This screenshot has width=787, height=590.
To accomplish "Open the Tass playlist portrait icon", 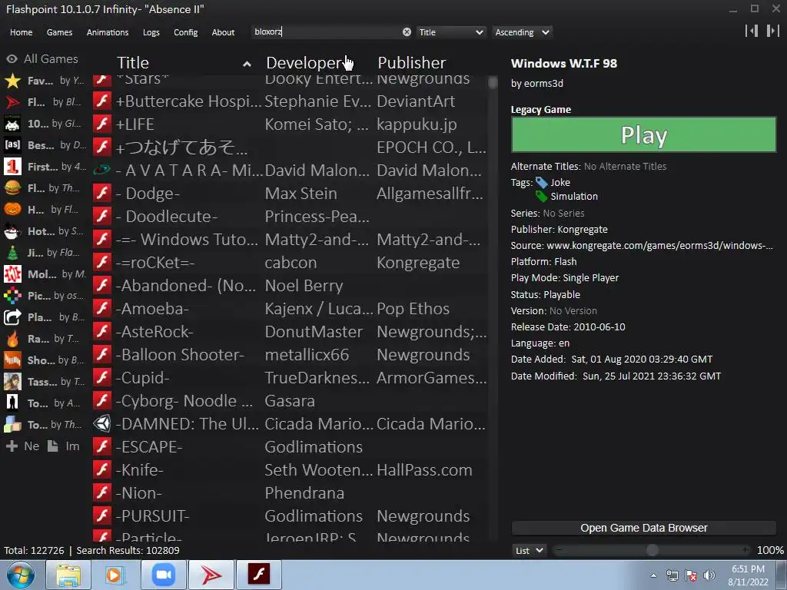I will (12, 382).
